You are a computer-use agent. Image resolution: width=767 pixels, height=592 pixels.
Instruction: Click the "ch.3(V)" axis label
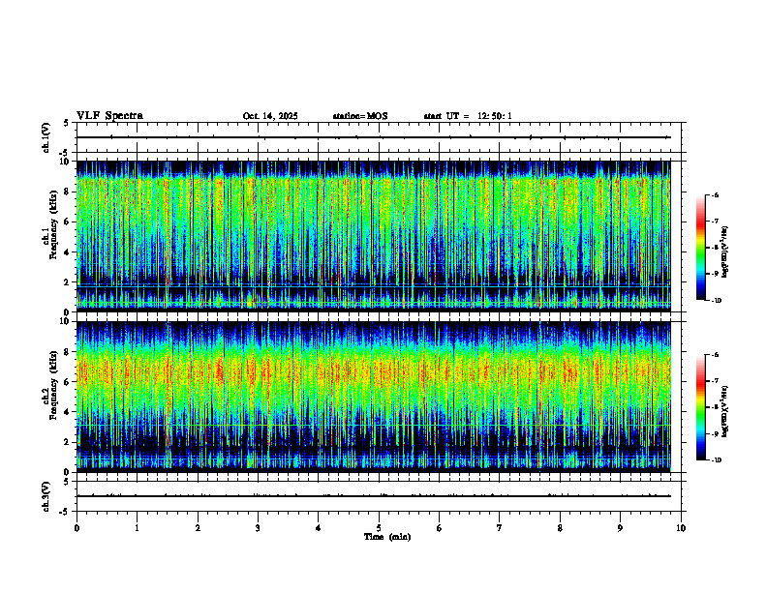coord(46,496)
